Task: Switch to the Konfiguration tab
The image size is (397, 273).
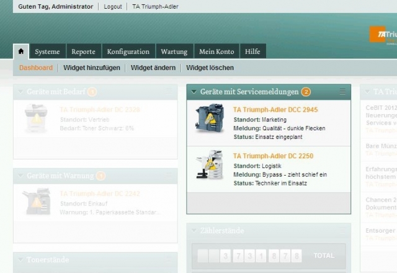Action: tap(128, 51)
